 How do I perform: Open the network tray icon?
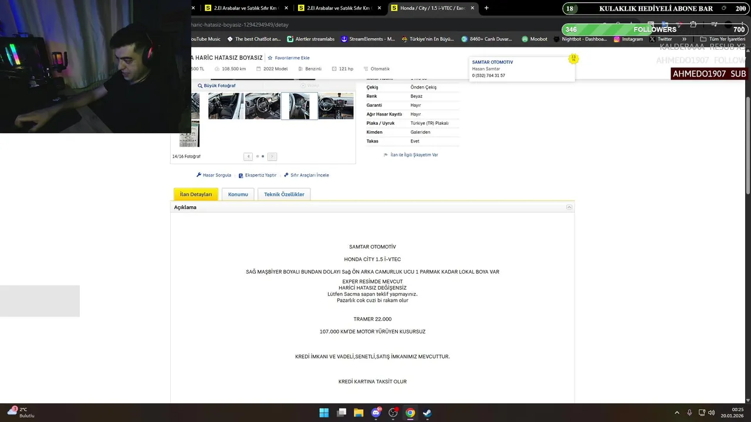(x=702, y=413)
